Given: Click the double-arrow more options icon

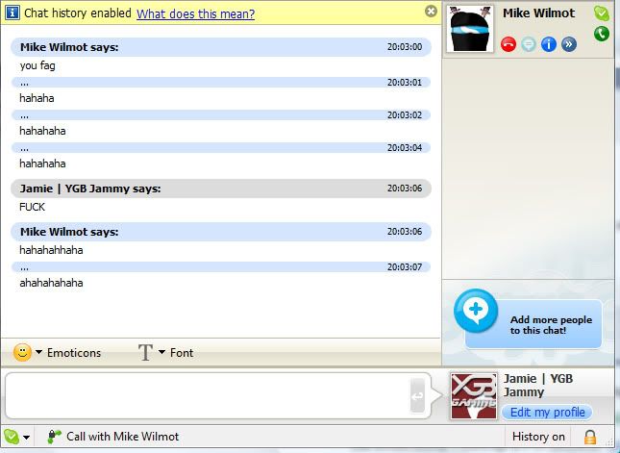Looking at the screenshot, I should [568, 44].
